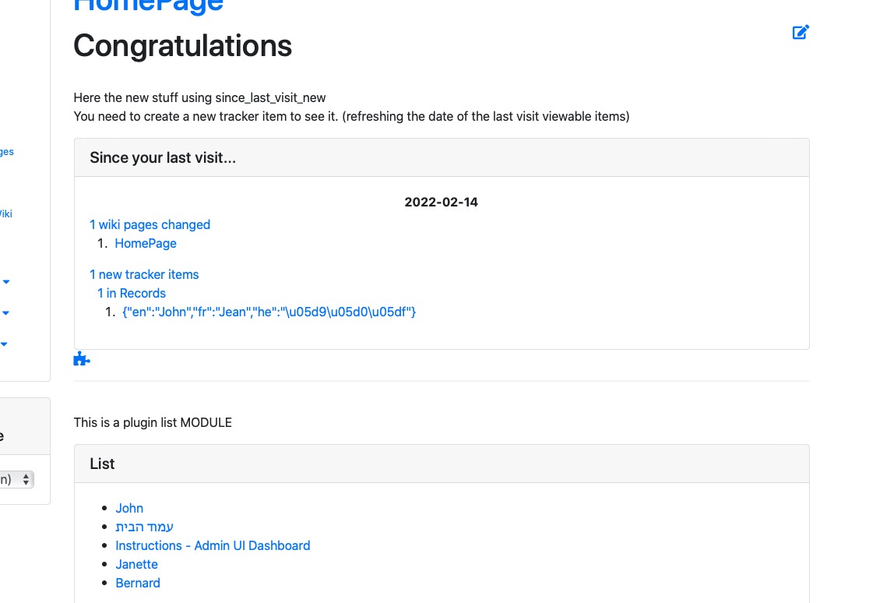Click the 'Since your last visit...' header

[x=163, y=157]
